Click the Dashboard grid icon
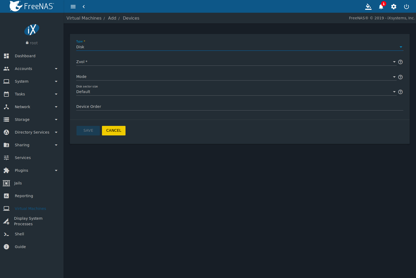 [x=6, y=56]
